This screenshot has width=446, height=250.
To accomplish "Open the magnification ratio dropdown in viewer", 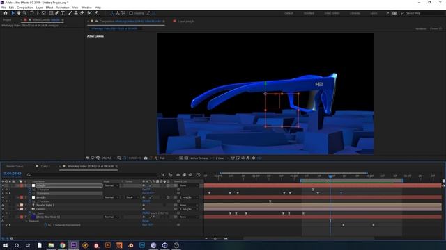I will 109,158.
